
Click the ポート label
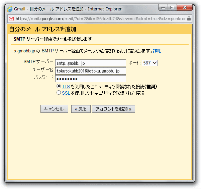pos(134,63)
